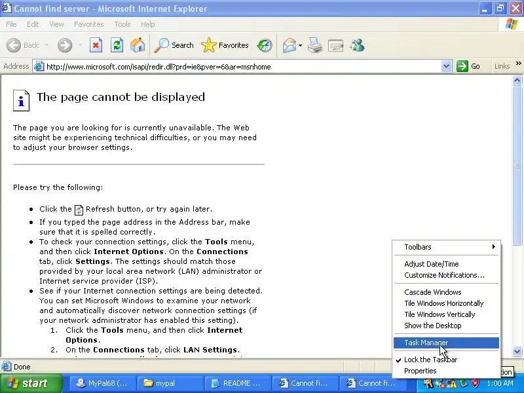Choose Adjust Date/Time
The image size is (524, 393).
(x=447, y=264)
